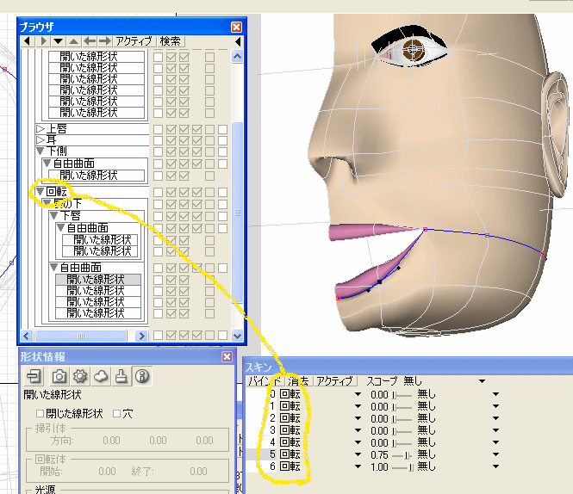
Task: Click the 消去 button in skin panel
Action: [298, 380]
